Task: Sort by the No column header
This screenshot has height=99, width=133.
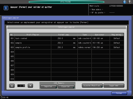Action: 12,35
